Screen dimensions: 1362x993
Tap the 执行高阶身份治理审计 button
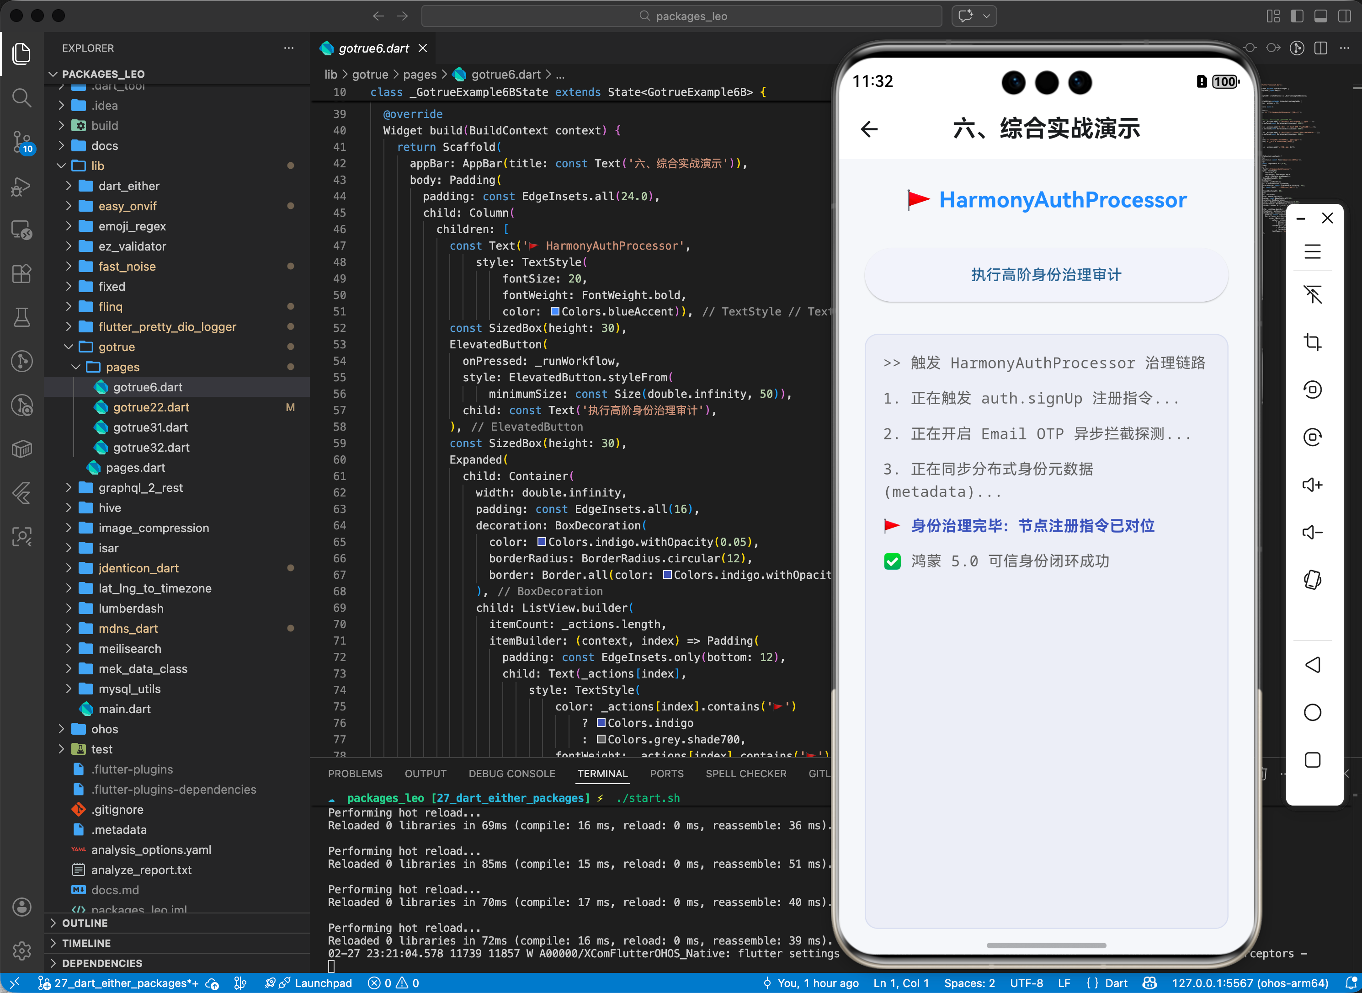click(x=1045, y=275)
